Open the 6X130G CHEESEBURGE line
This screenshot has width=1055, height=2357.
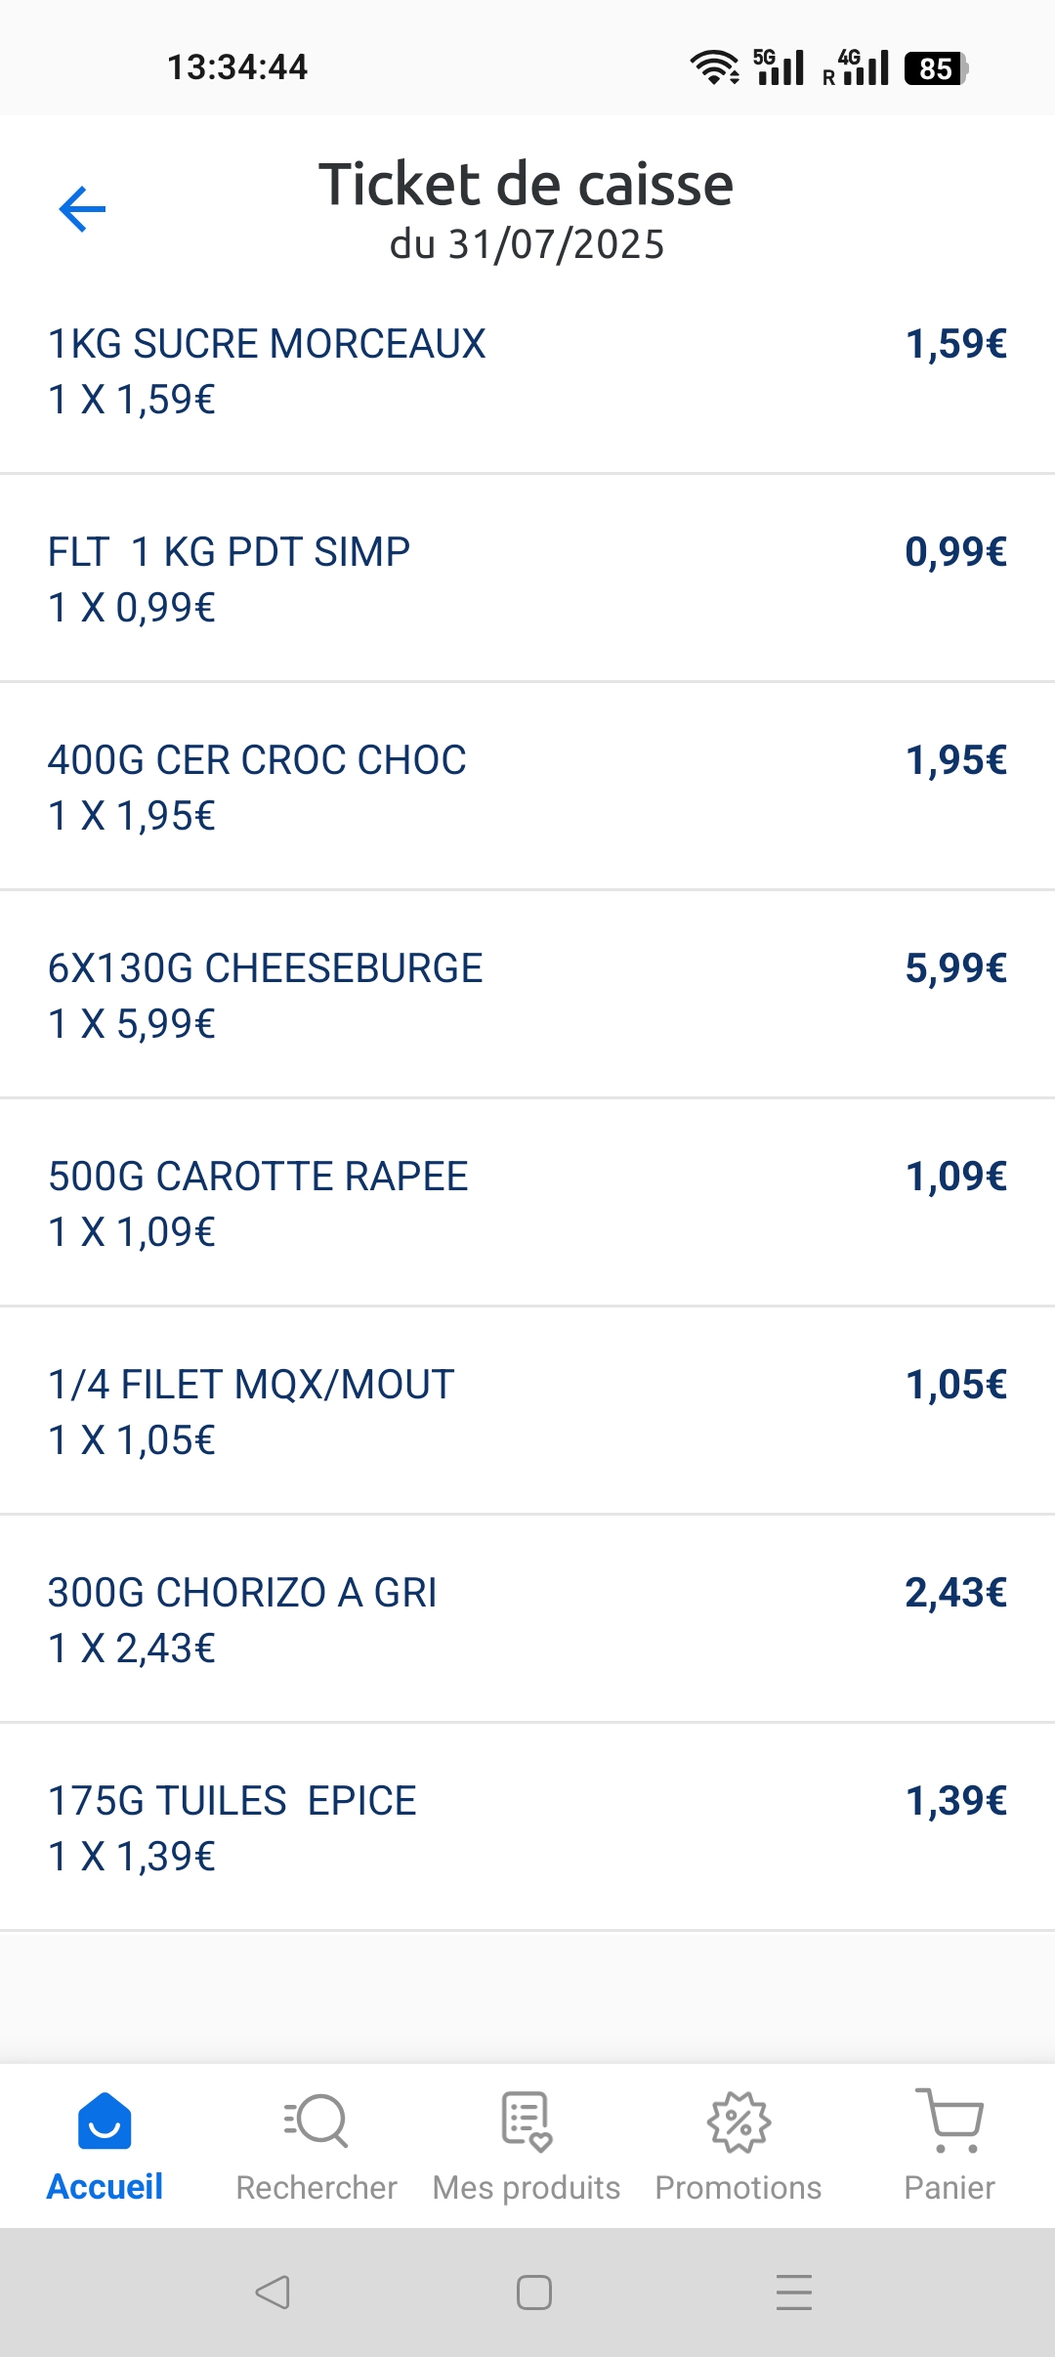[x=266, y=968]
